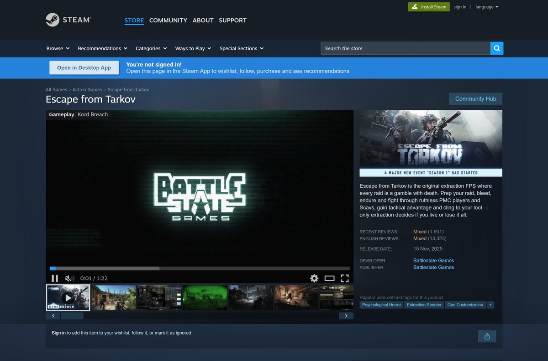Switch the video to fullscreen
548x361 pixels.
coord(345,278)
